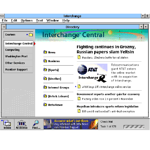The height and width of the screenshot is (150, 150).
Task: Click the Check Mail progress bar
Action: click(134, 127)
